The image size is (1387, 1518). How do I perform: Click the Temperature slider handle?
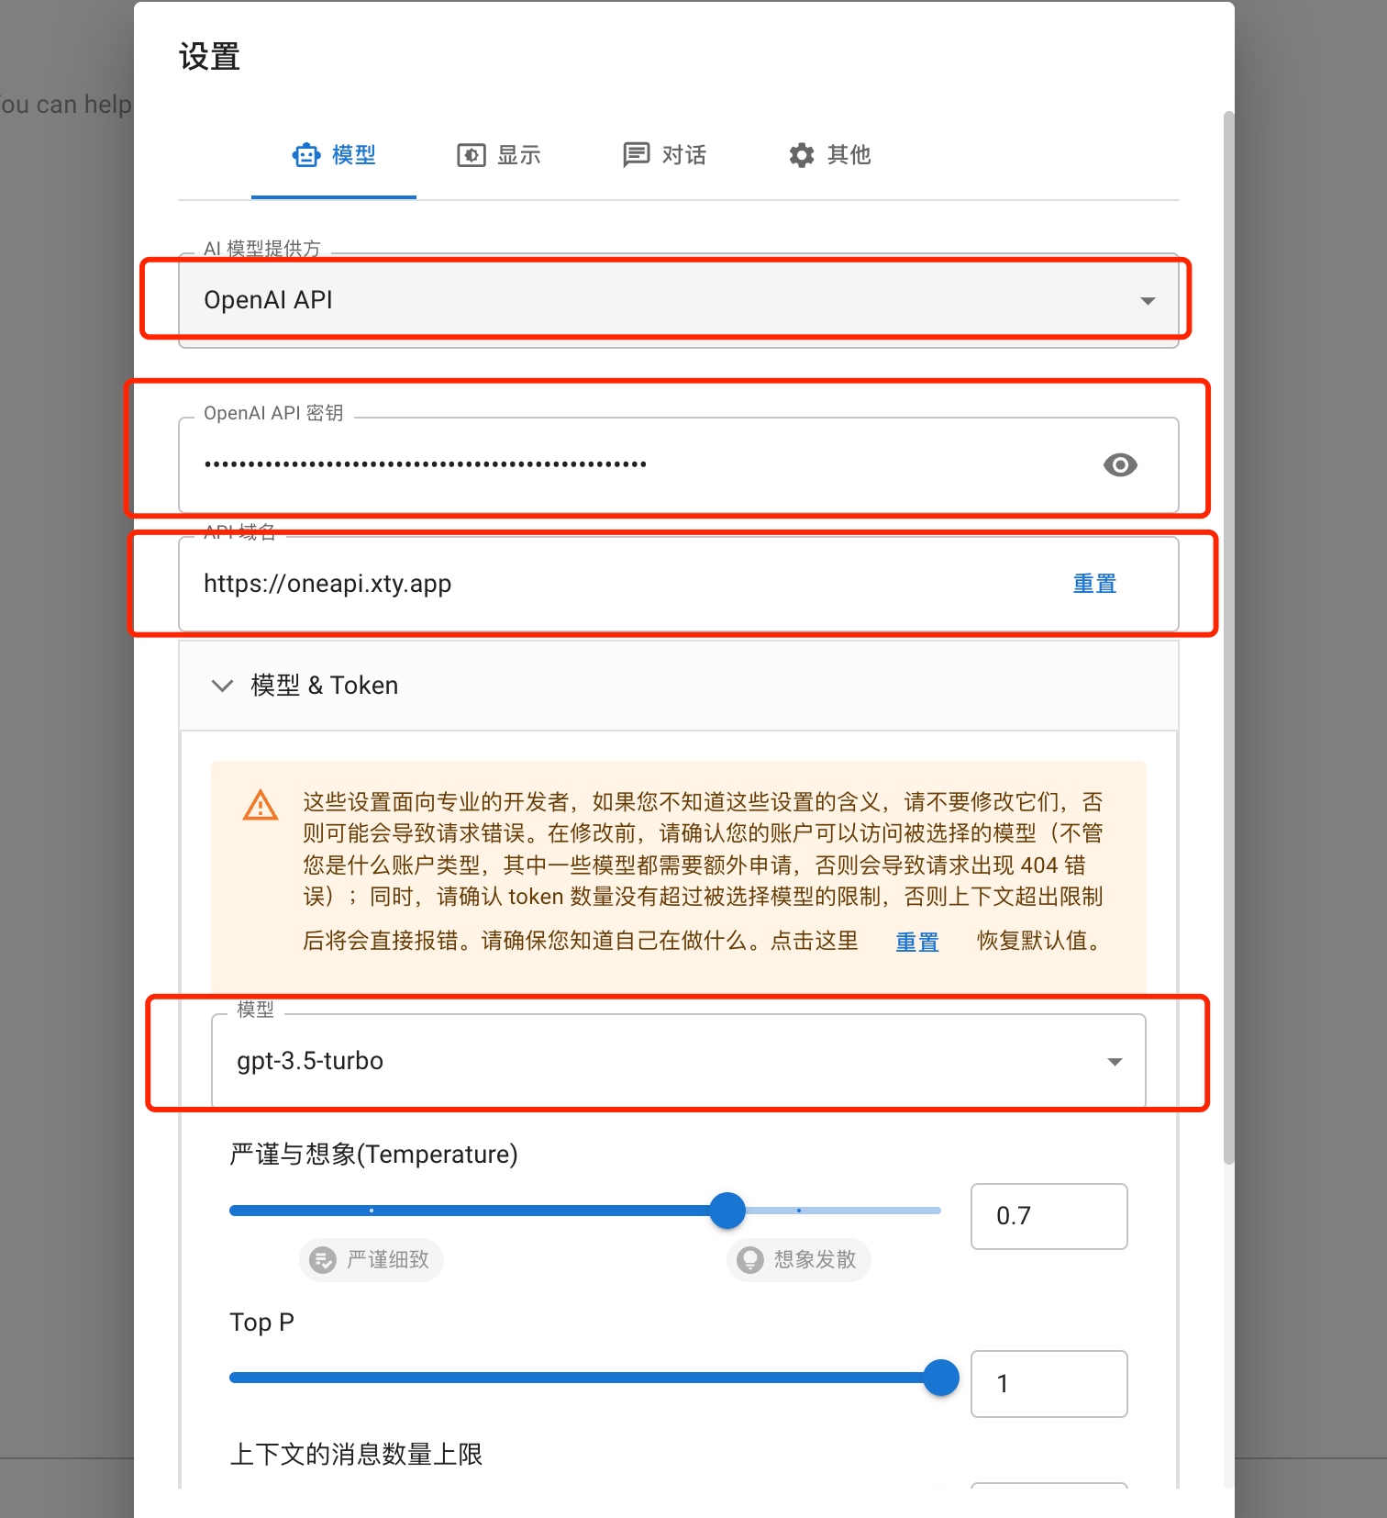pos(727,1211)
